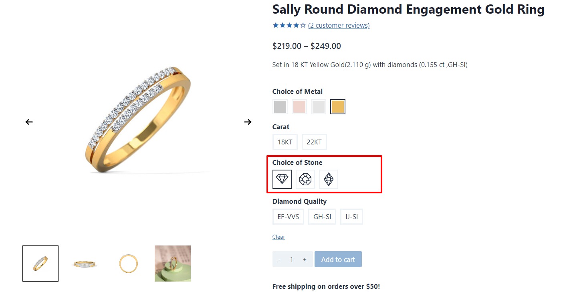Pick the yellow gold metal swatch
Screen dimensions: 561x292
pos(338,107)
